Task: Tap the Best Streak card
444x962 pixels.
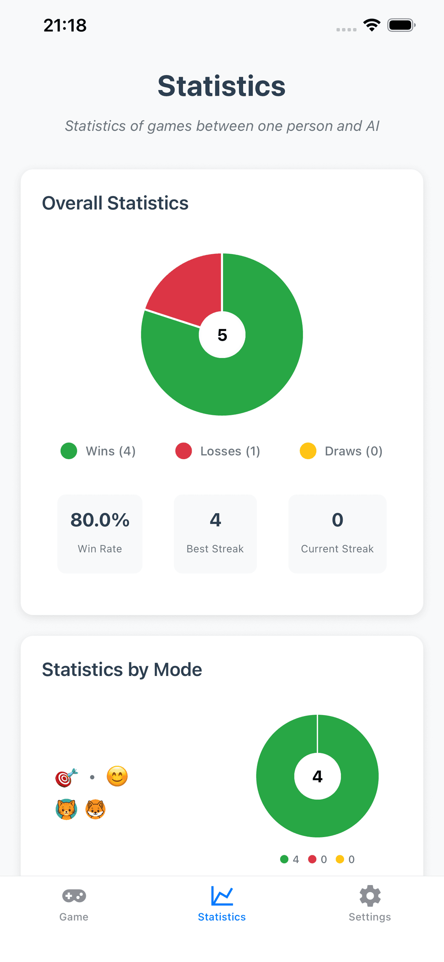Action: [x=215, y=533]
